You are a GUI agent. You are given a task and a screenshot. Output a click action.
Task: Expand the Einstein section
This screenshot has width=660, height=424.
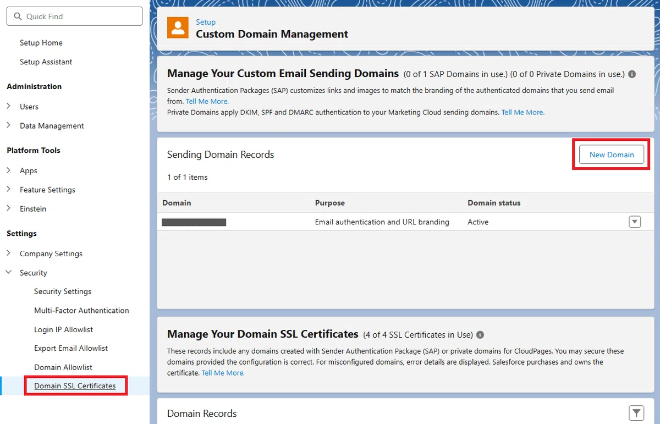coord(8,208)
